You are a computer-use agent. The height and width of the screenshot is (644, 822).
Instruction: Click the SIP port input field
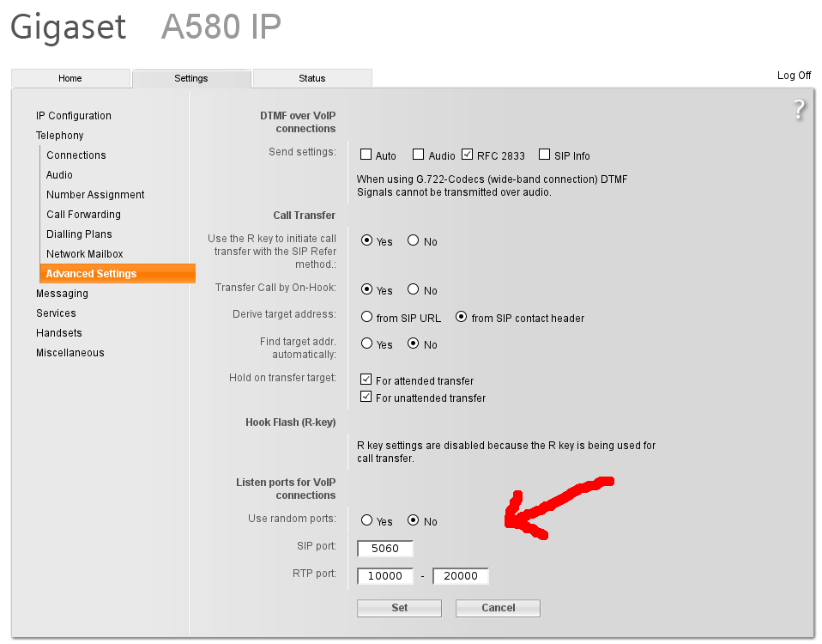(x=385, y=549)
